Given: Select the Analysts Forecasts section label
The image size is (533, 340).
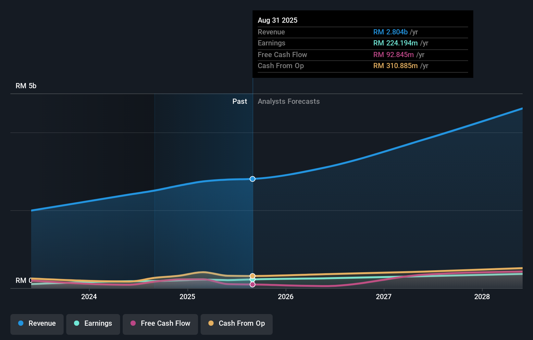Looking at the screenshot, I should tap(289, 101).
